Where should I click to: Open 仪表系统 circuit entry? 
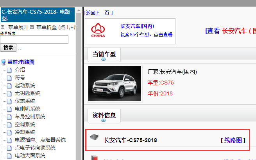click(x=25, y=101)
